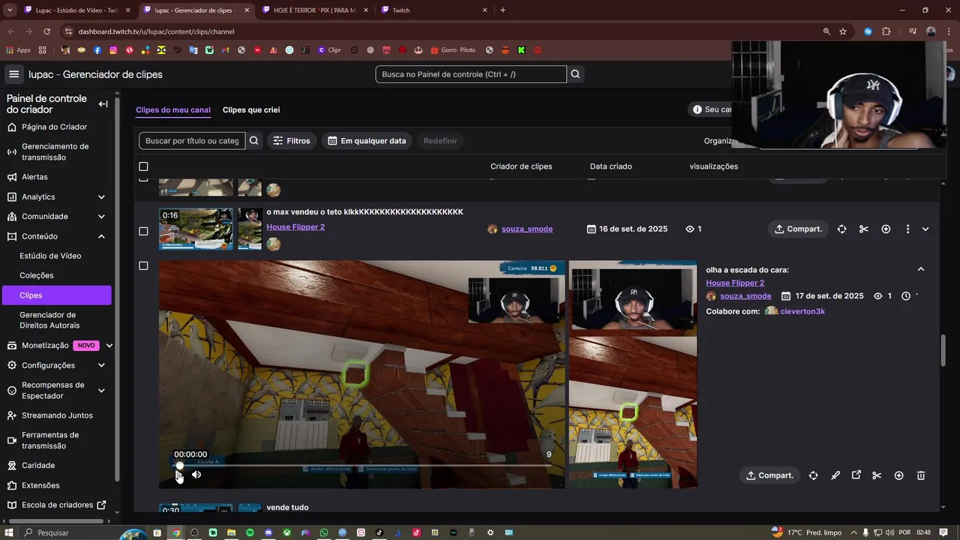Image resolution: width=960 pixels, height=540 pixels.
Task: Delete the expanded clip with trash icon
Action: click(x=921, y=475)
